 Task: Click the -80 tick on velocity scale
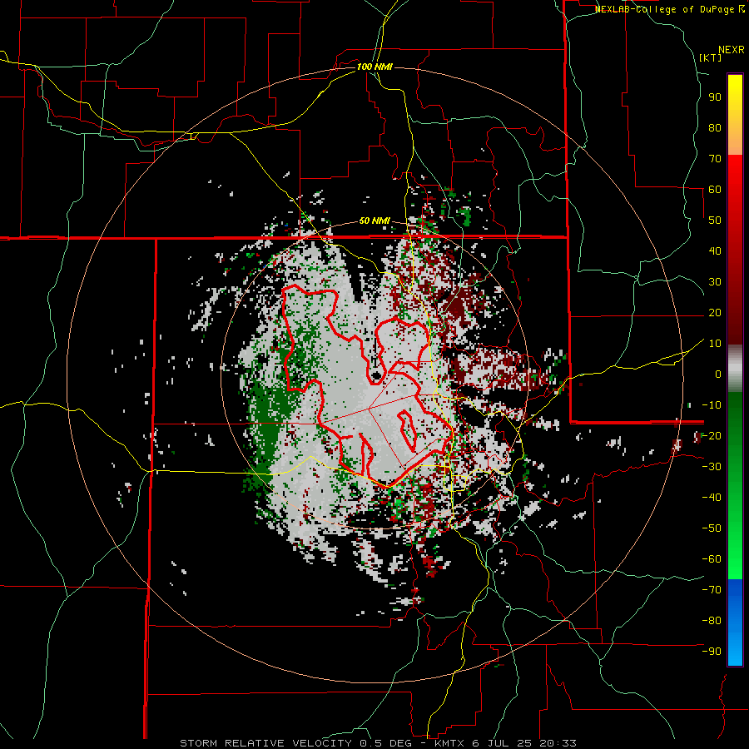click(712, 621)
